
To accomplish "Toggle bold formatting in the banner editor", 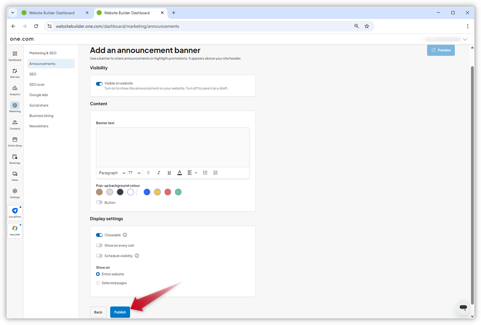I will point(148,173).
